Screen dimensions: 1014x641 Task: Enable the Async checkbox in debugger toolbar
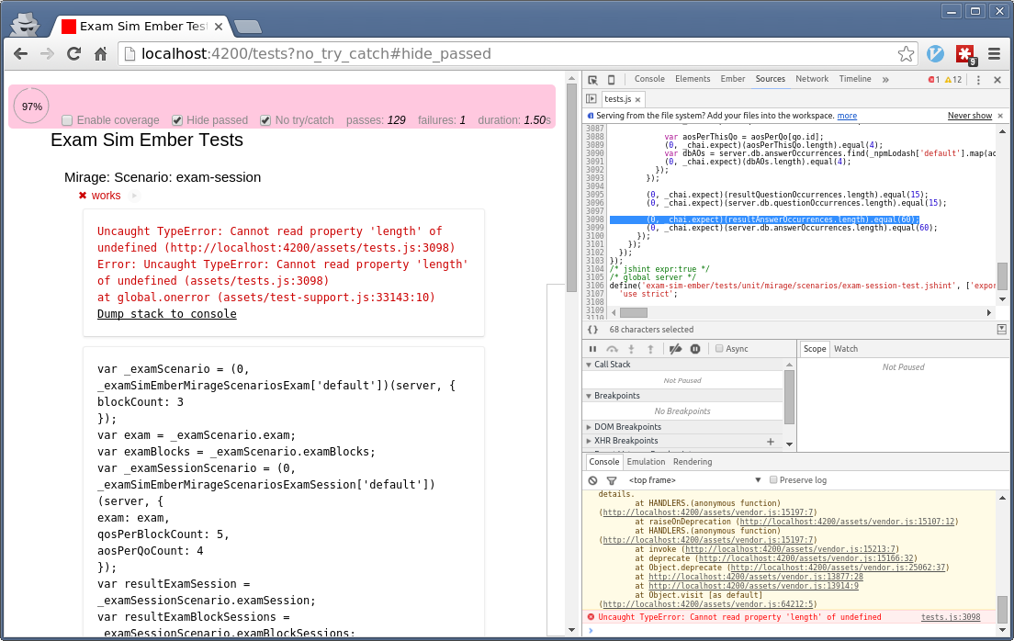point(718,348)
